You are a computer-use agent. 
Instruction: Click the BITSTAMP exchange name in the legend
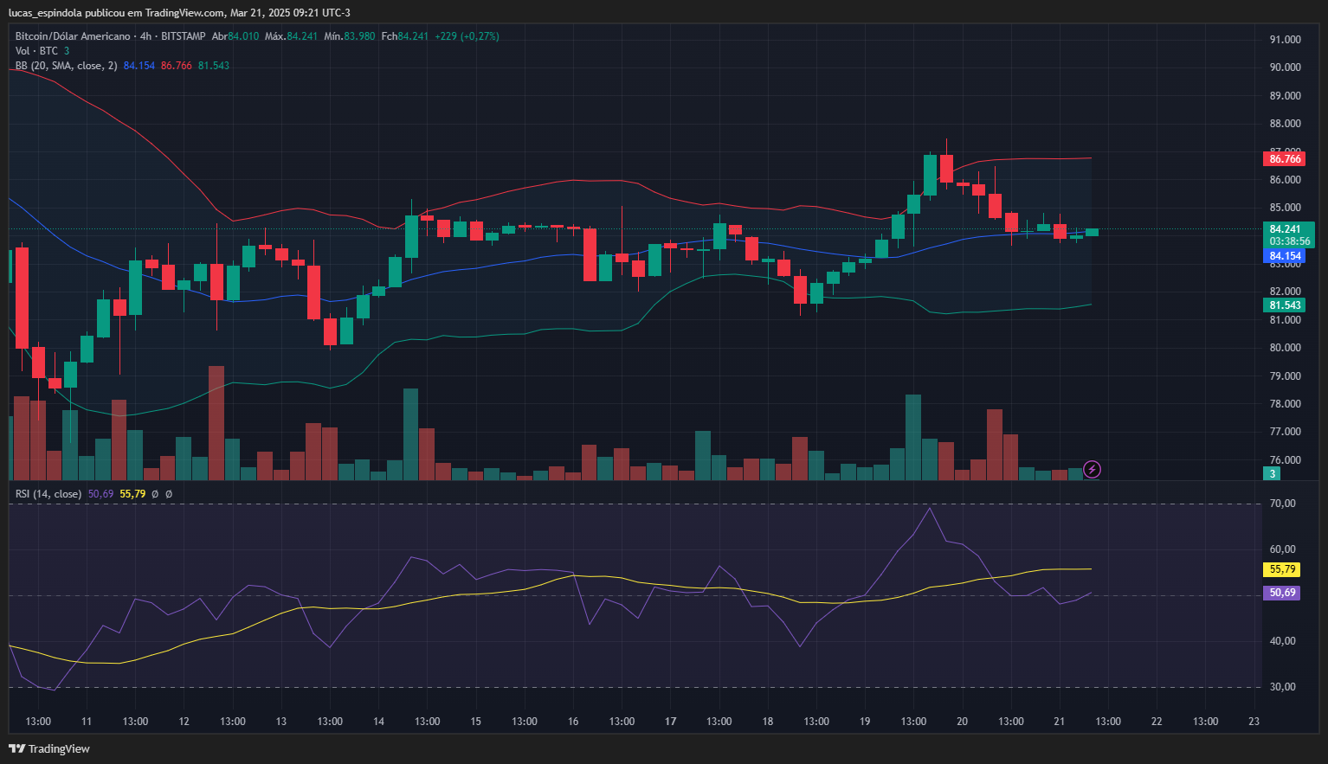[184, 36]
